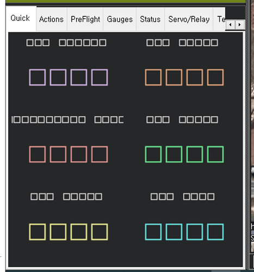Open the Servo/Relay tab

click(x=189, y=19)
